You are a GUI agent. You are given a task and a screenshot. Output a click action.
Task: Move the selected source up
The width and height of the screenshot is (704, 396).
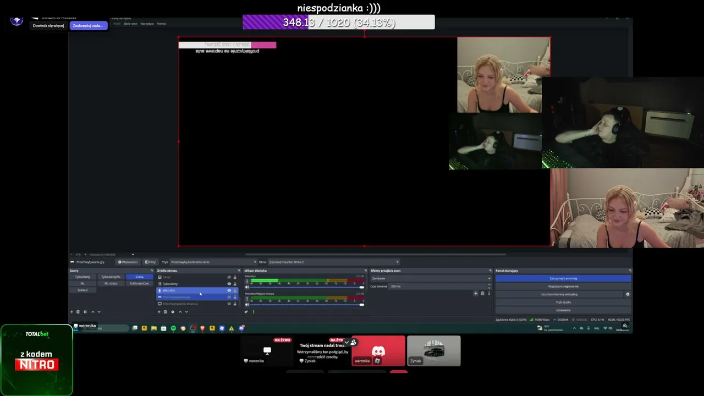point(180,312)
